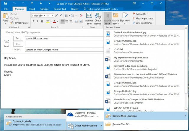
Task: Open the Clipboard pane dialog launcher
Action: pyautogui.click(x=29, y=27)
